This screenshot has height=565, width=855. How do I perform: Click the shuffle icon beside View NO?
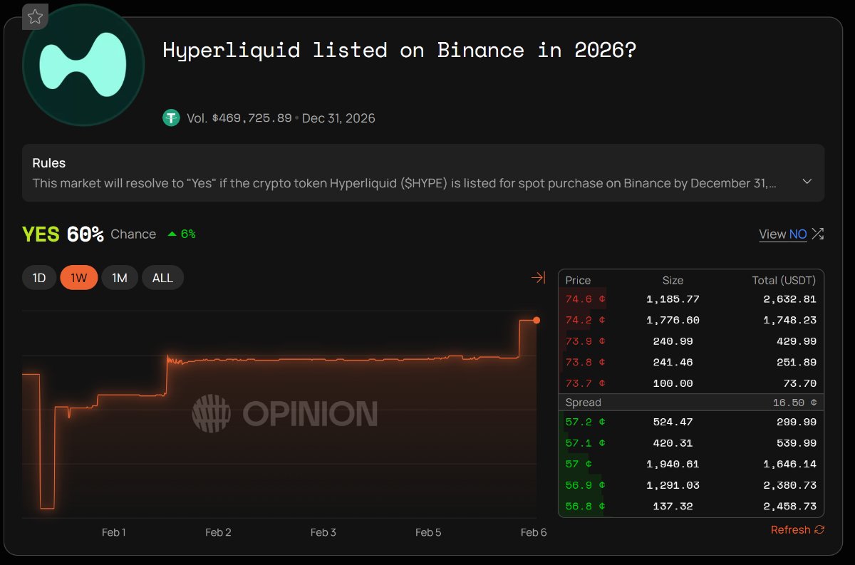(818, 234)
